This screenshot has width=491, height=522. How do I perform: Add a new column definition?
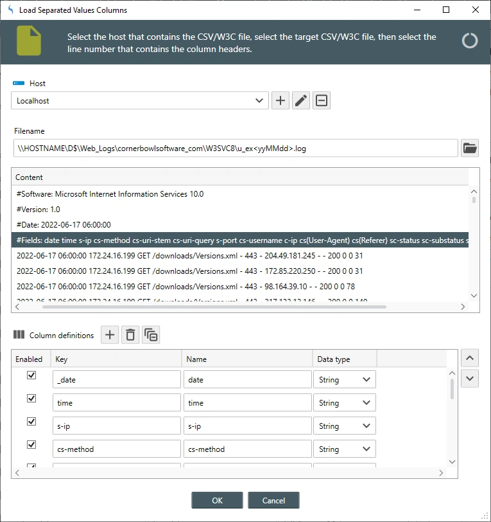110,335
